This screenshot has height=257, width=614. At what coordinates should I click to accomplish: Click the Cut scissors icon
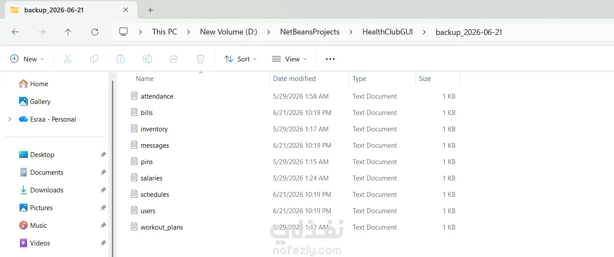point(68,59)
